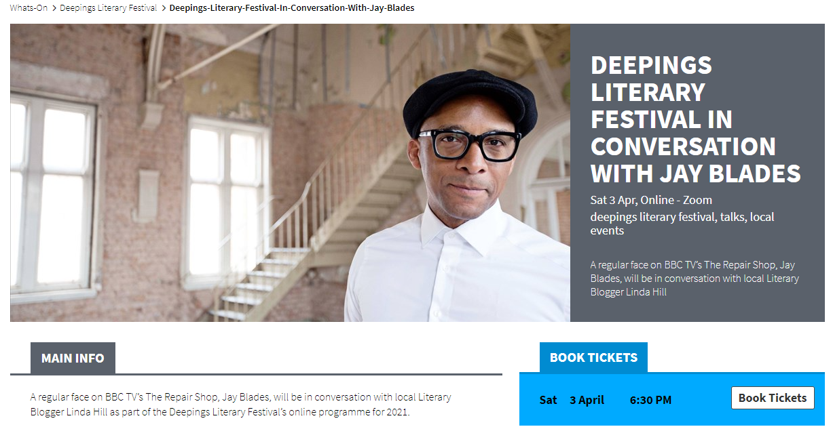Click the 'Sat 3 April' date entry
The width and height of the screenshot is (833, 429).
[572, 400]
